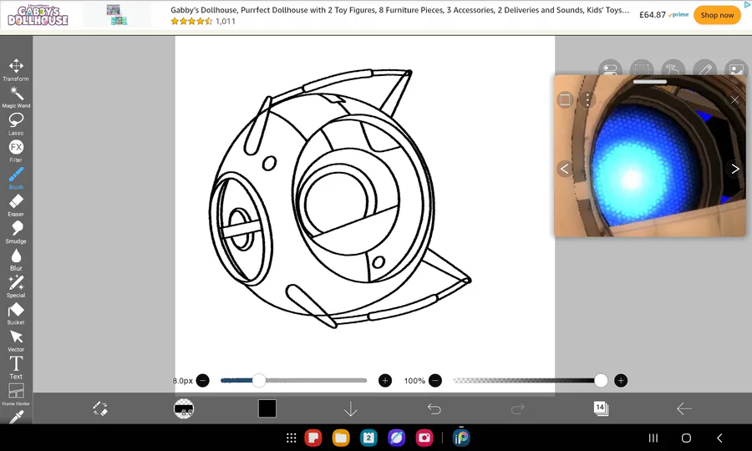This screenshot has width=752, height=451.
Task: Open the red notes app in taskbar
Action: (313, 438)
